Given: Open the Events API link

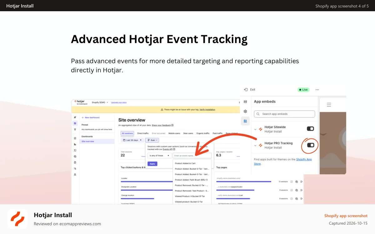Looking at the screenshot, I should (x=168, y=149).
